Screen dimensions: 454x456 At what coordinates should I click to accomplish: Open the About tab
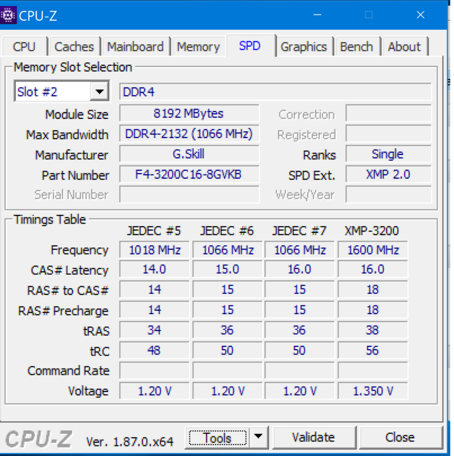coord(404,46)
